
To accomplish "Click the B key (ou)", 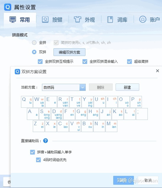I will click(87, 126).
